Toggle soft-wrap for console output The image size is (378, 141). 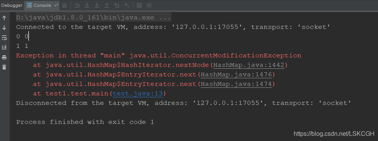click(x=4, y=38)
